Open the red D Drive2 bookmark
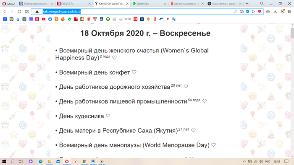Viewport: 294px width, 165px height. [x=37, y=19]
